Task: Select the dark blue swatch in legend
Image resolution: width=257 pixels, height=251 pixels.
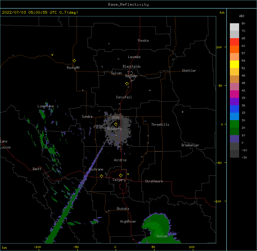Action: pyautogui.click(x=234, y=109)
